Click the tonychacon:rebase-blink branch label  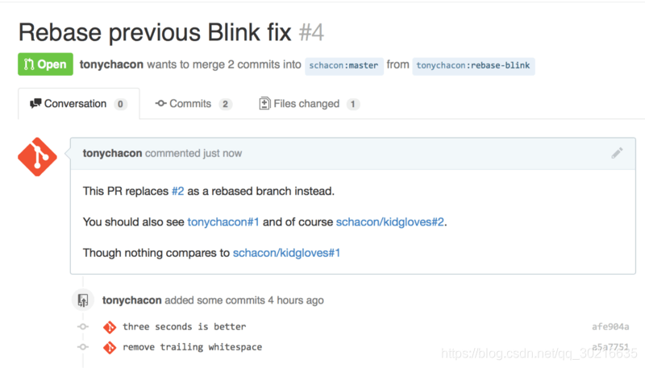pos(473,66)
